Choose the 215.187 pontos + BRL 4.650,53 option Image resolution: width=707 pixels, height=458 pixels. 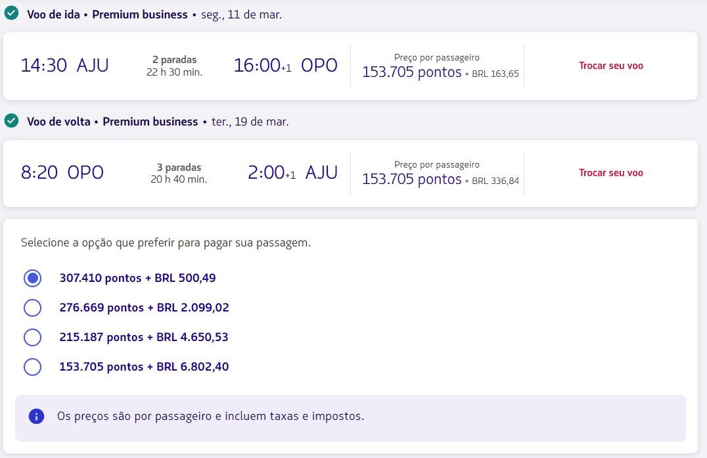[32, 337]
